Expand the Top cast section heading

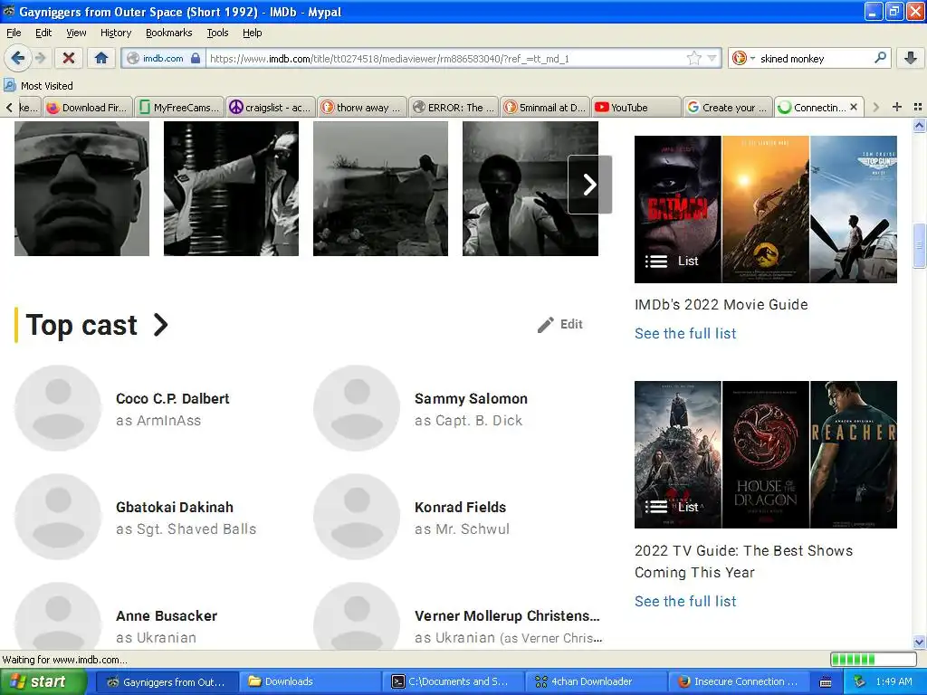click(x=97, y=325)
